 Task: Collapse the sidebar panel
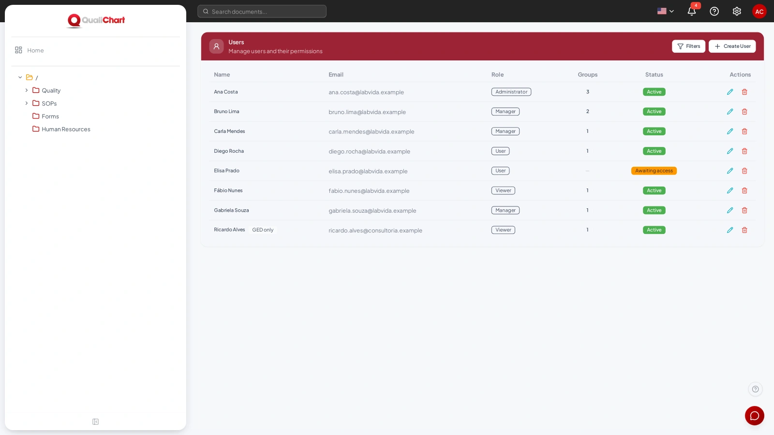(95, 422)
